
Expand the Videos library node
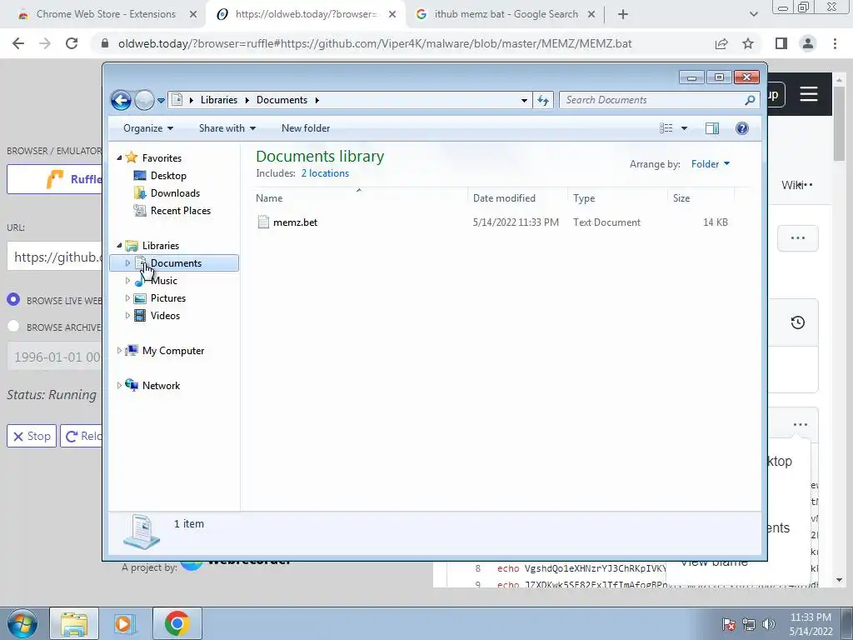(127, 316)
